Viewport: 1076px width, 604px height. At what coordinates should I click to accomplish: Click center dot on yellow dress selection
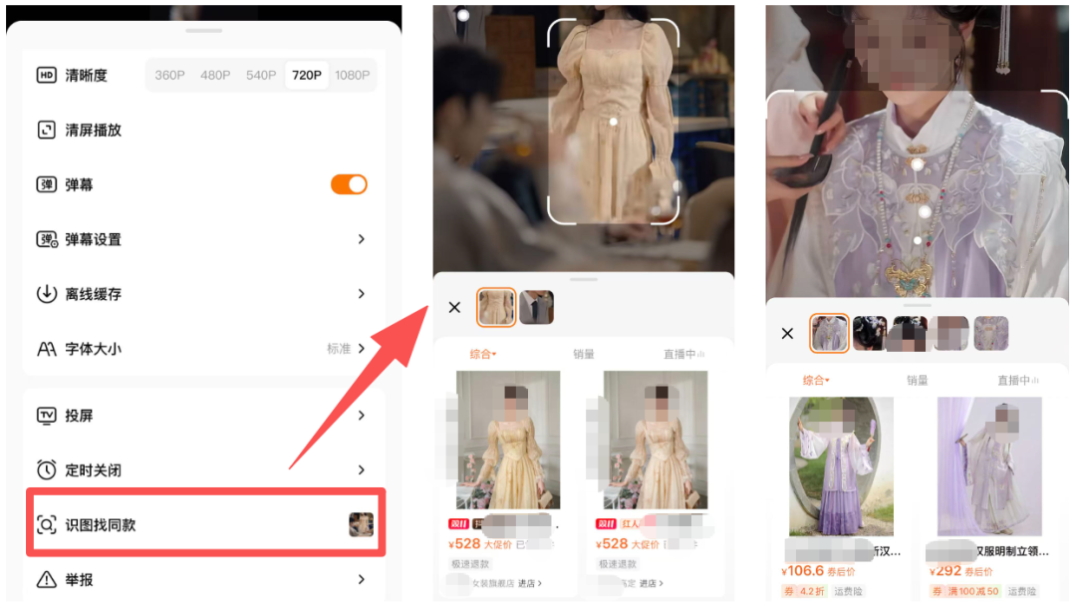(614, 123)
